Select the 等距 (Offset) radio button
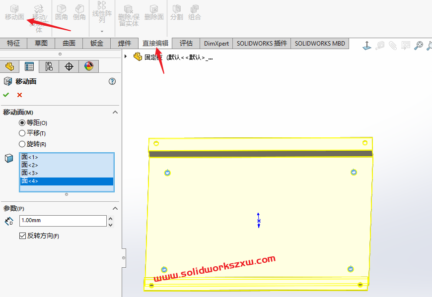 pyautogui.click(x=22, y=122)
